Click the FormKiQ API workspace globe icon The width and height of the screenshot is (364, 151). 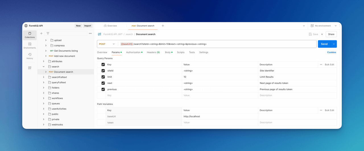pos(26,26)
